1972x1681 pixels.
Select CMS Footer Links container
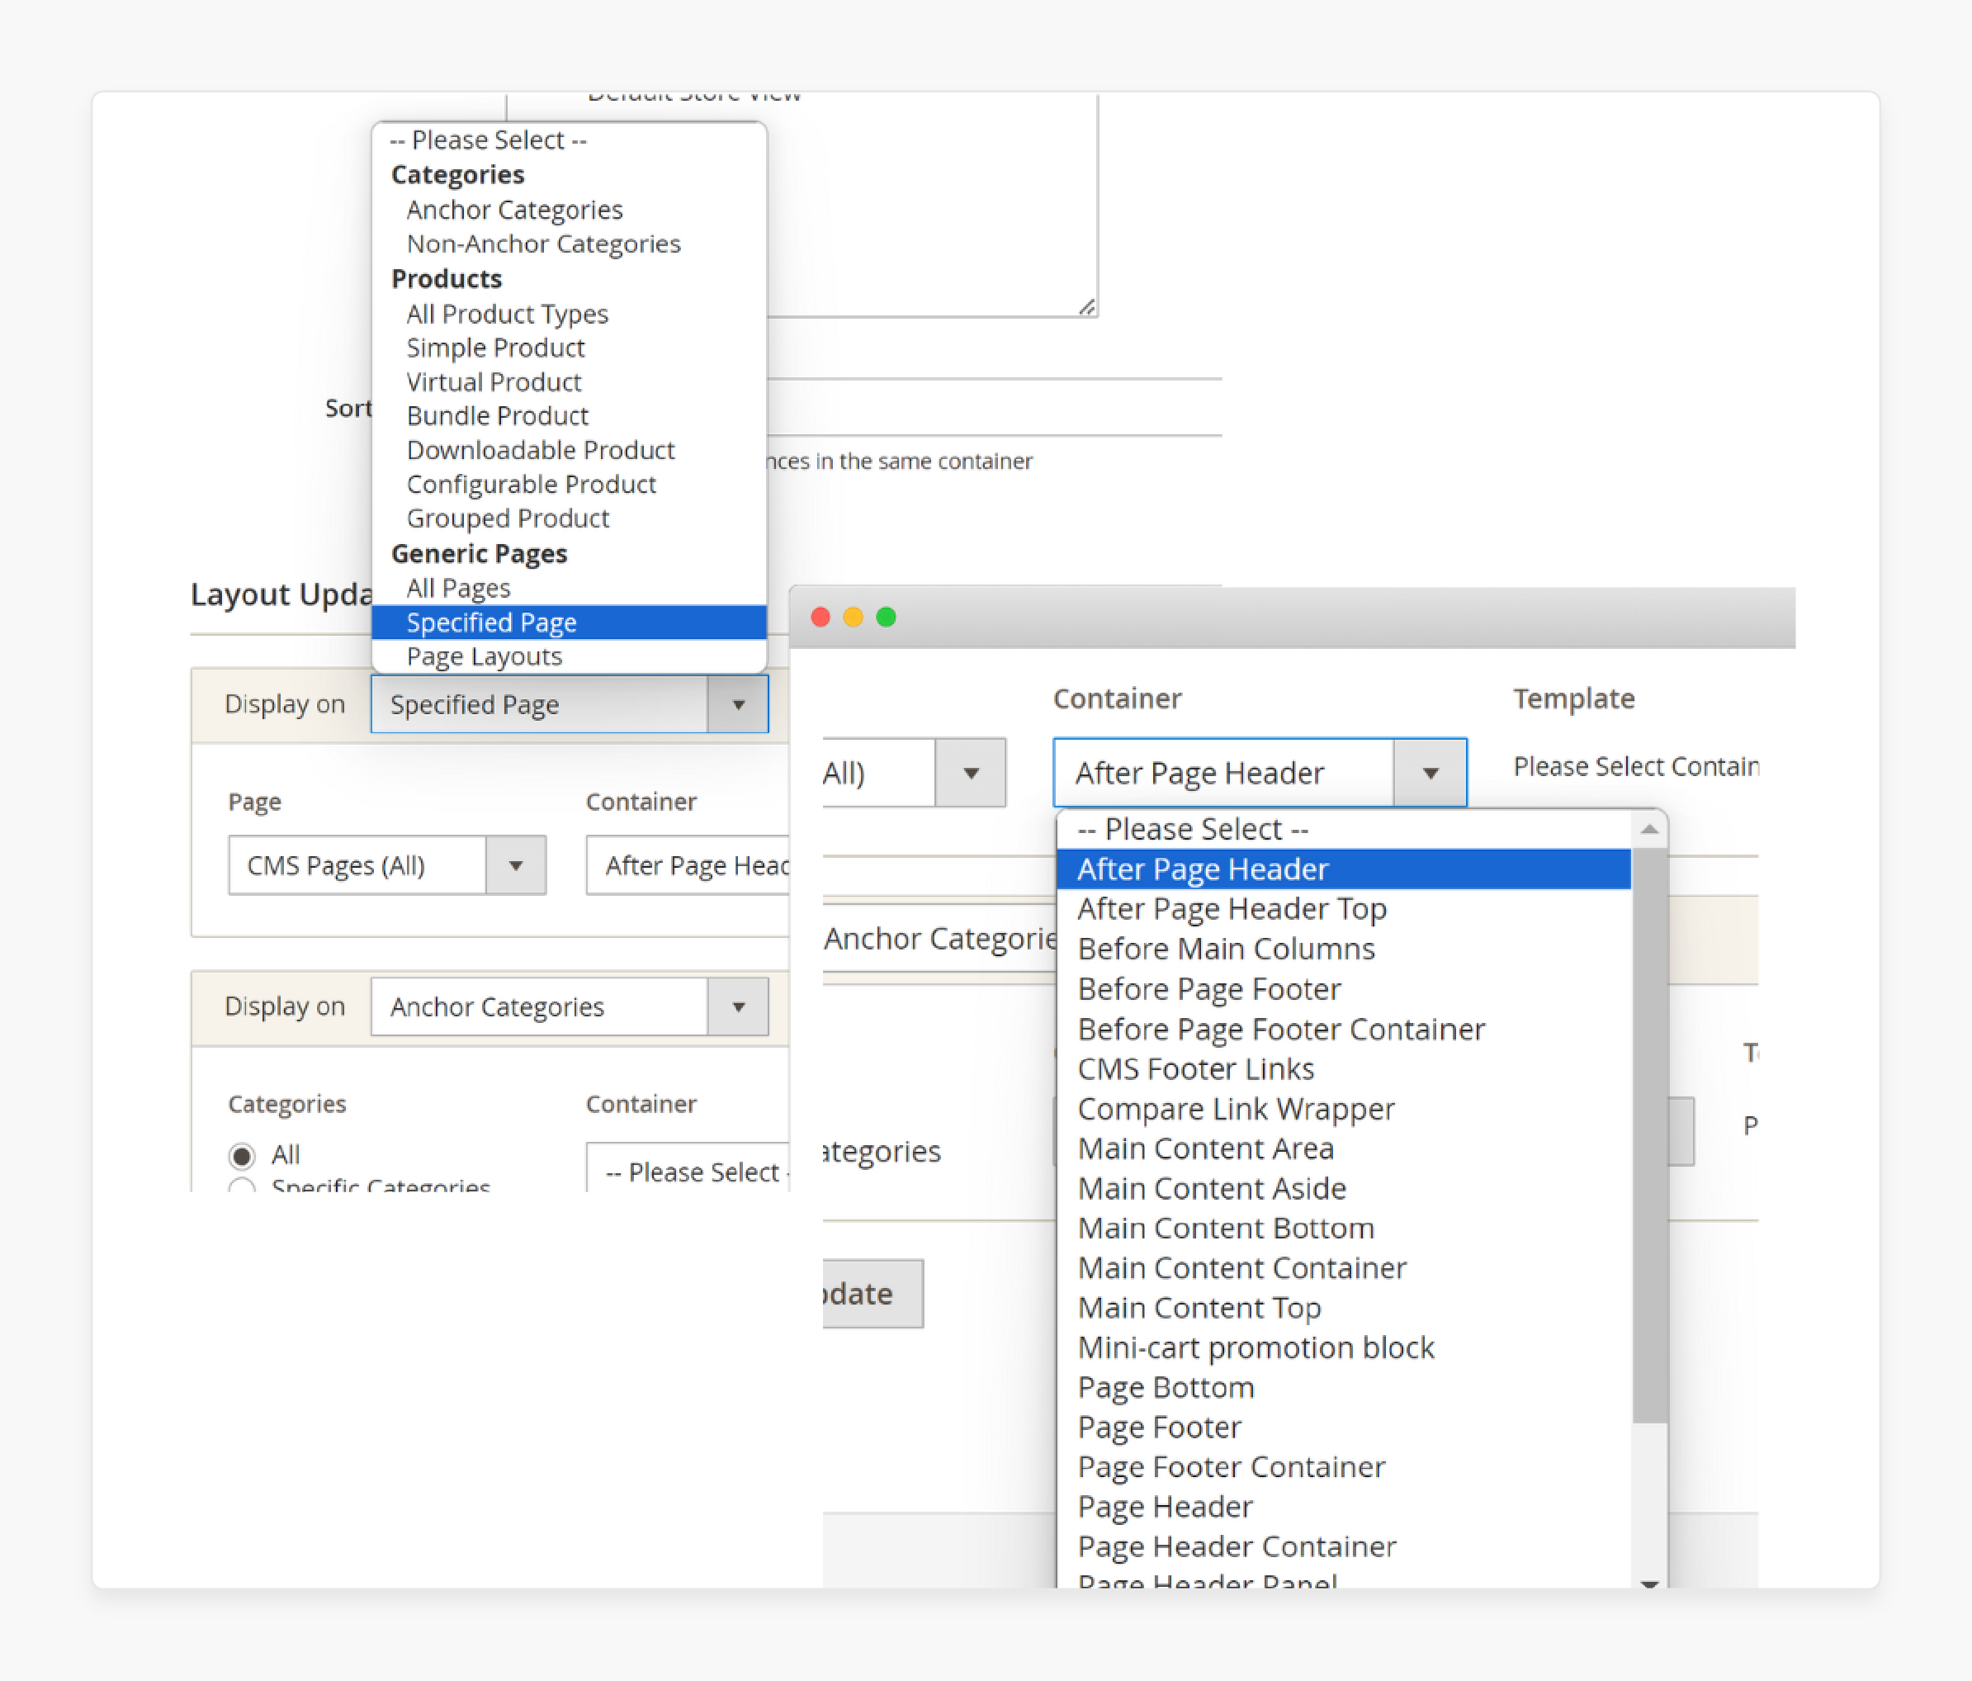click(1344, 1069)
